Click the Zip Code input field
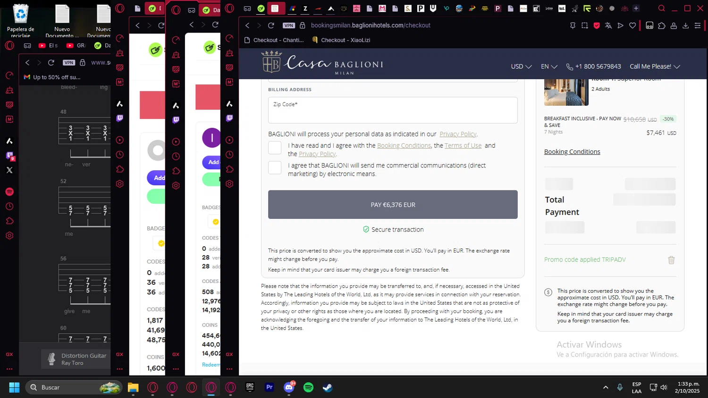Viewport: 708px width, 398px height. point(393,110)
